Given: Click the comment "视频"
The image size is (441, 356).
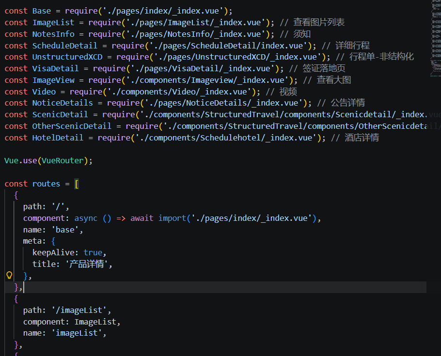Looking at the screenshot, I should [288, 92].
